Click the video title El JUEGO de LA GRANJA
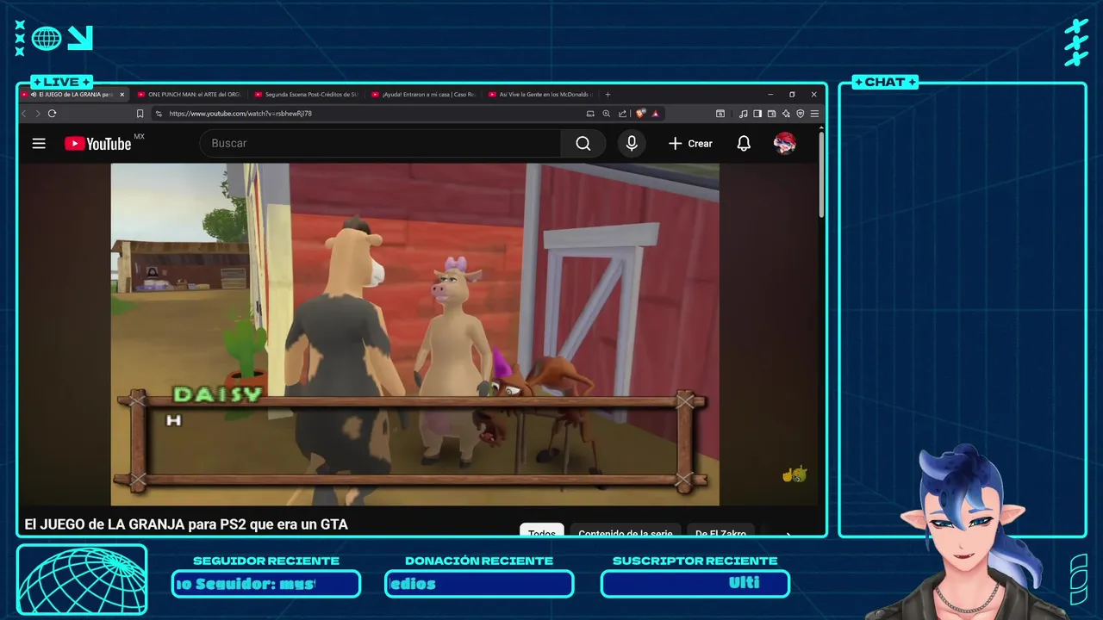 (186, 524)
